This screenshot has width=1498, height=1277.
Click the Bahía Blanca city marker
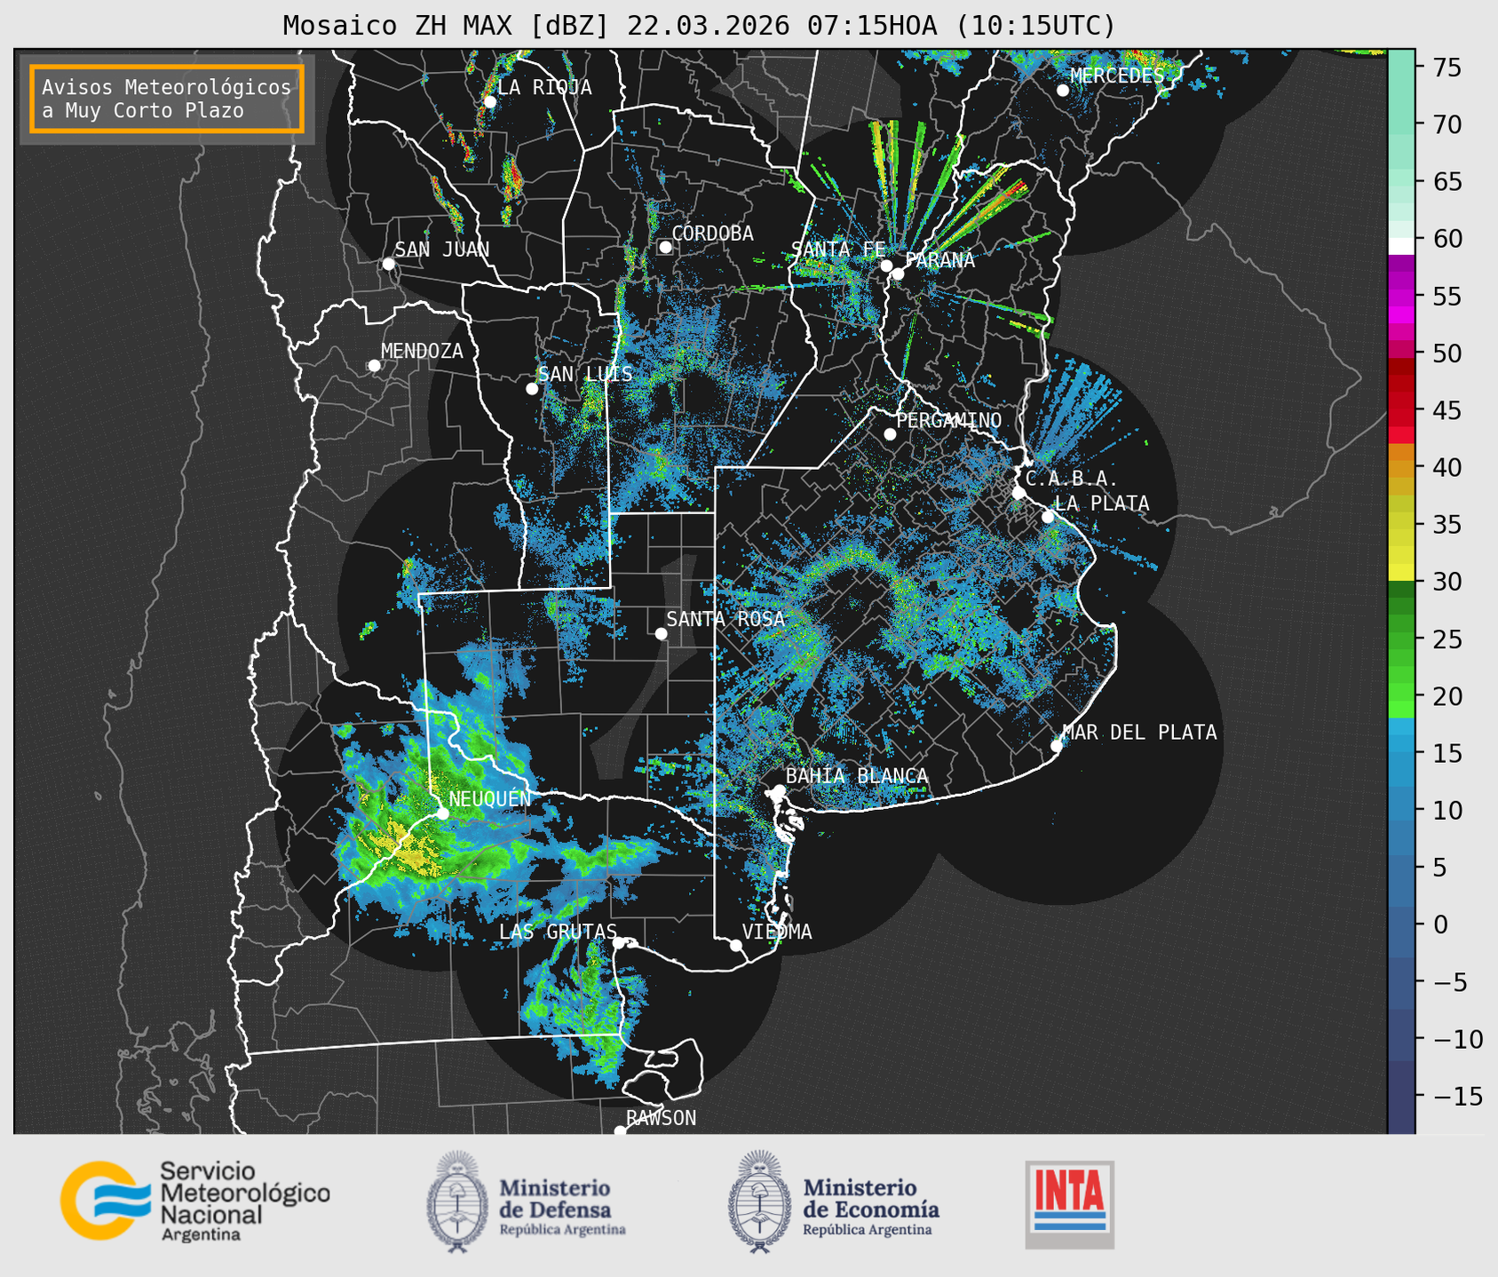pyautogui.click(x=779, y=790)
